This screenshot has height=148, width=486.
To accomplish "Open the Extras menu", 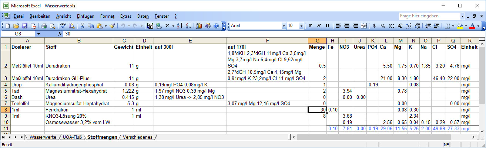I will (126, 16).
